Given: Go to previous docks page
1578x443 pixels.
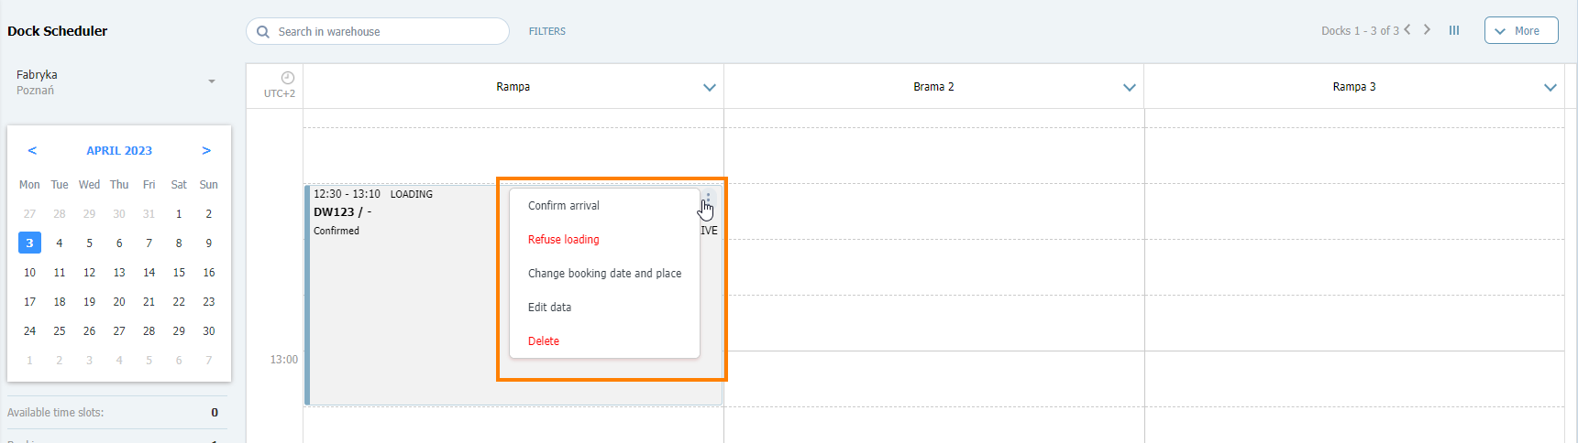Looking at the screenshot, I should pos(1407,29).
